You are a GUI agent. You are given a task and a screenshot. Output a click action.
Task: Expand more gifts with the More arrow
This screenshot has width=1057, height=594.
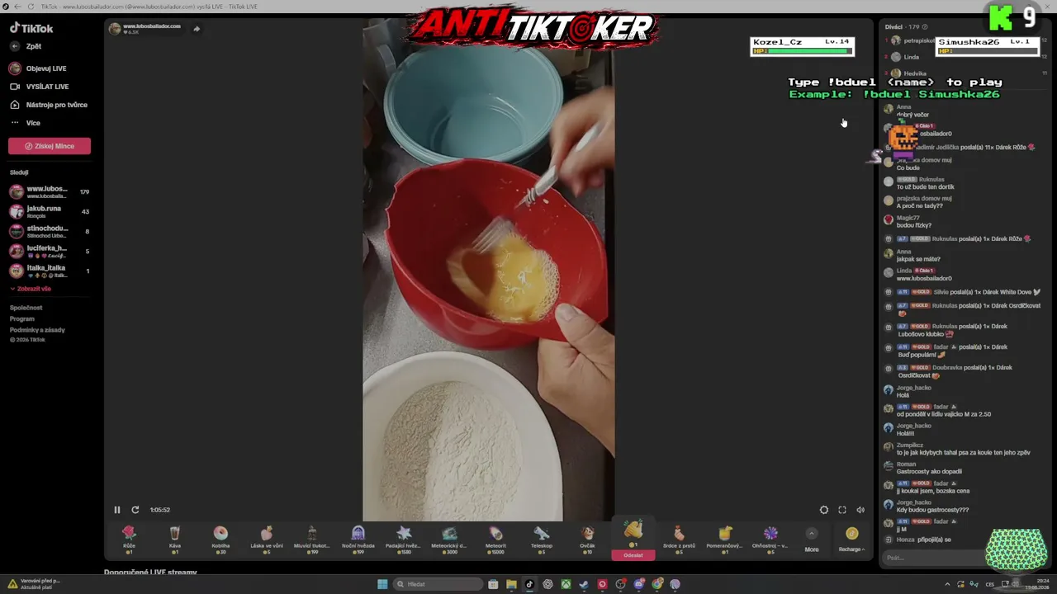(812, 540)
